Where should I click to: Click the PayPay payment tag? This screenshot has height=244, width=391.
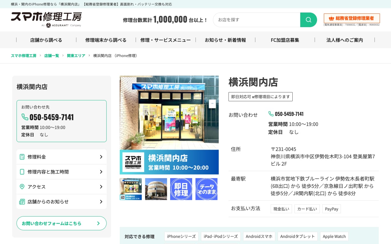coord(331,209)
